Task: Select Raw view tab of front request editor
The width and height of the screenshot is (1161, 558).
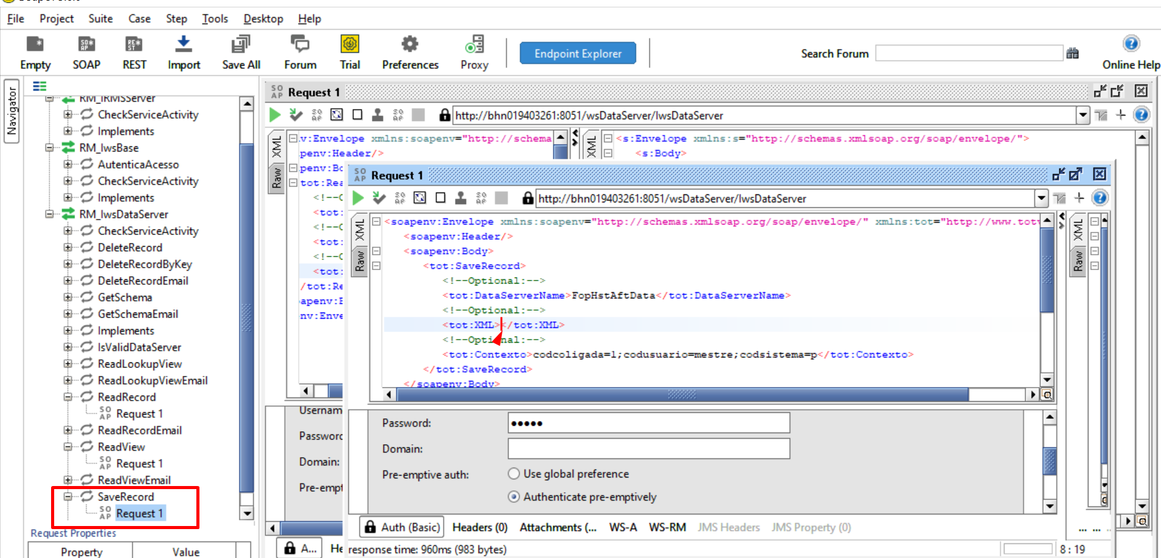Action: click(360, 261)
